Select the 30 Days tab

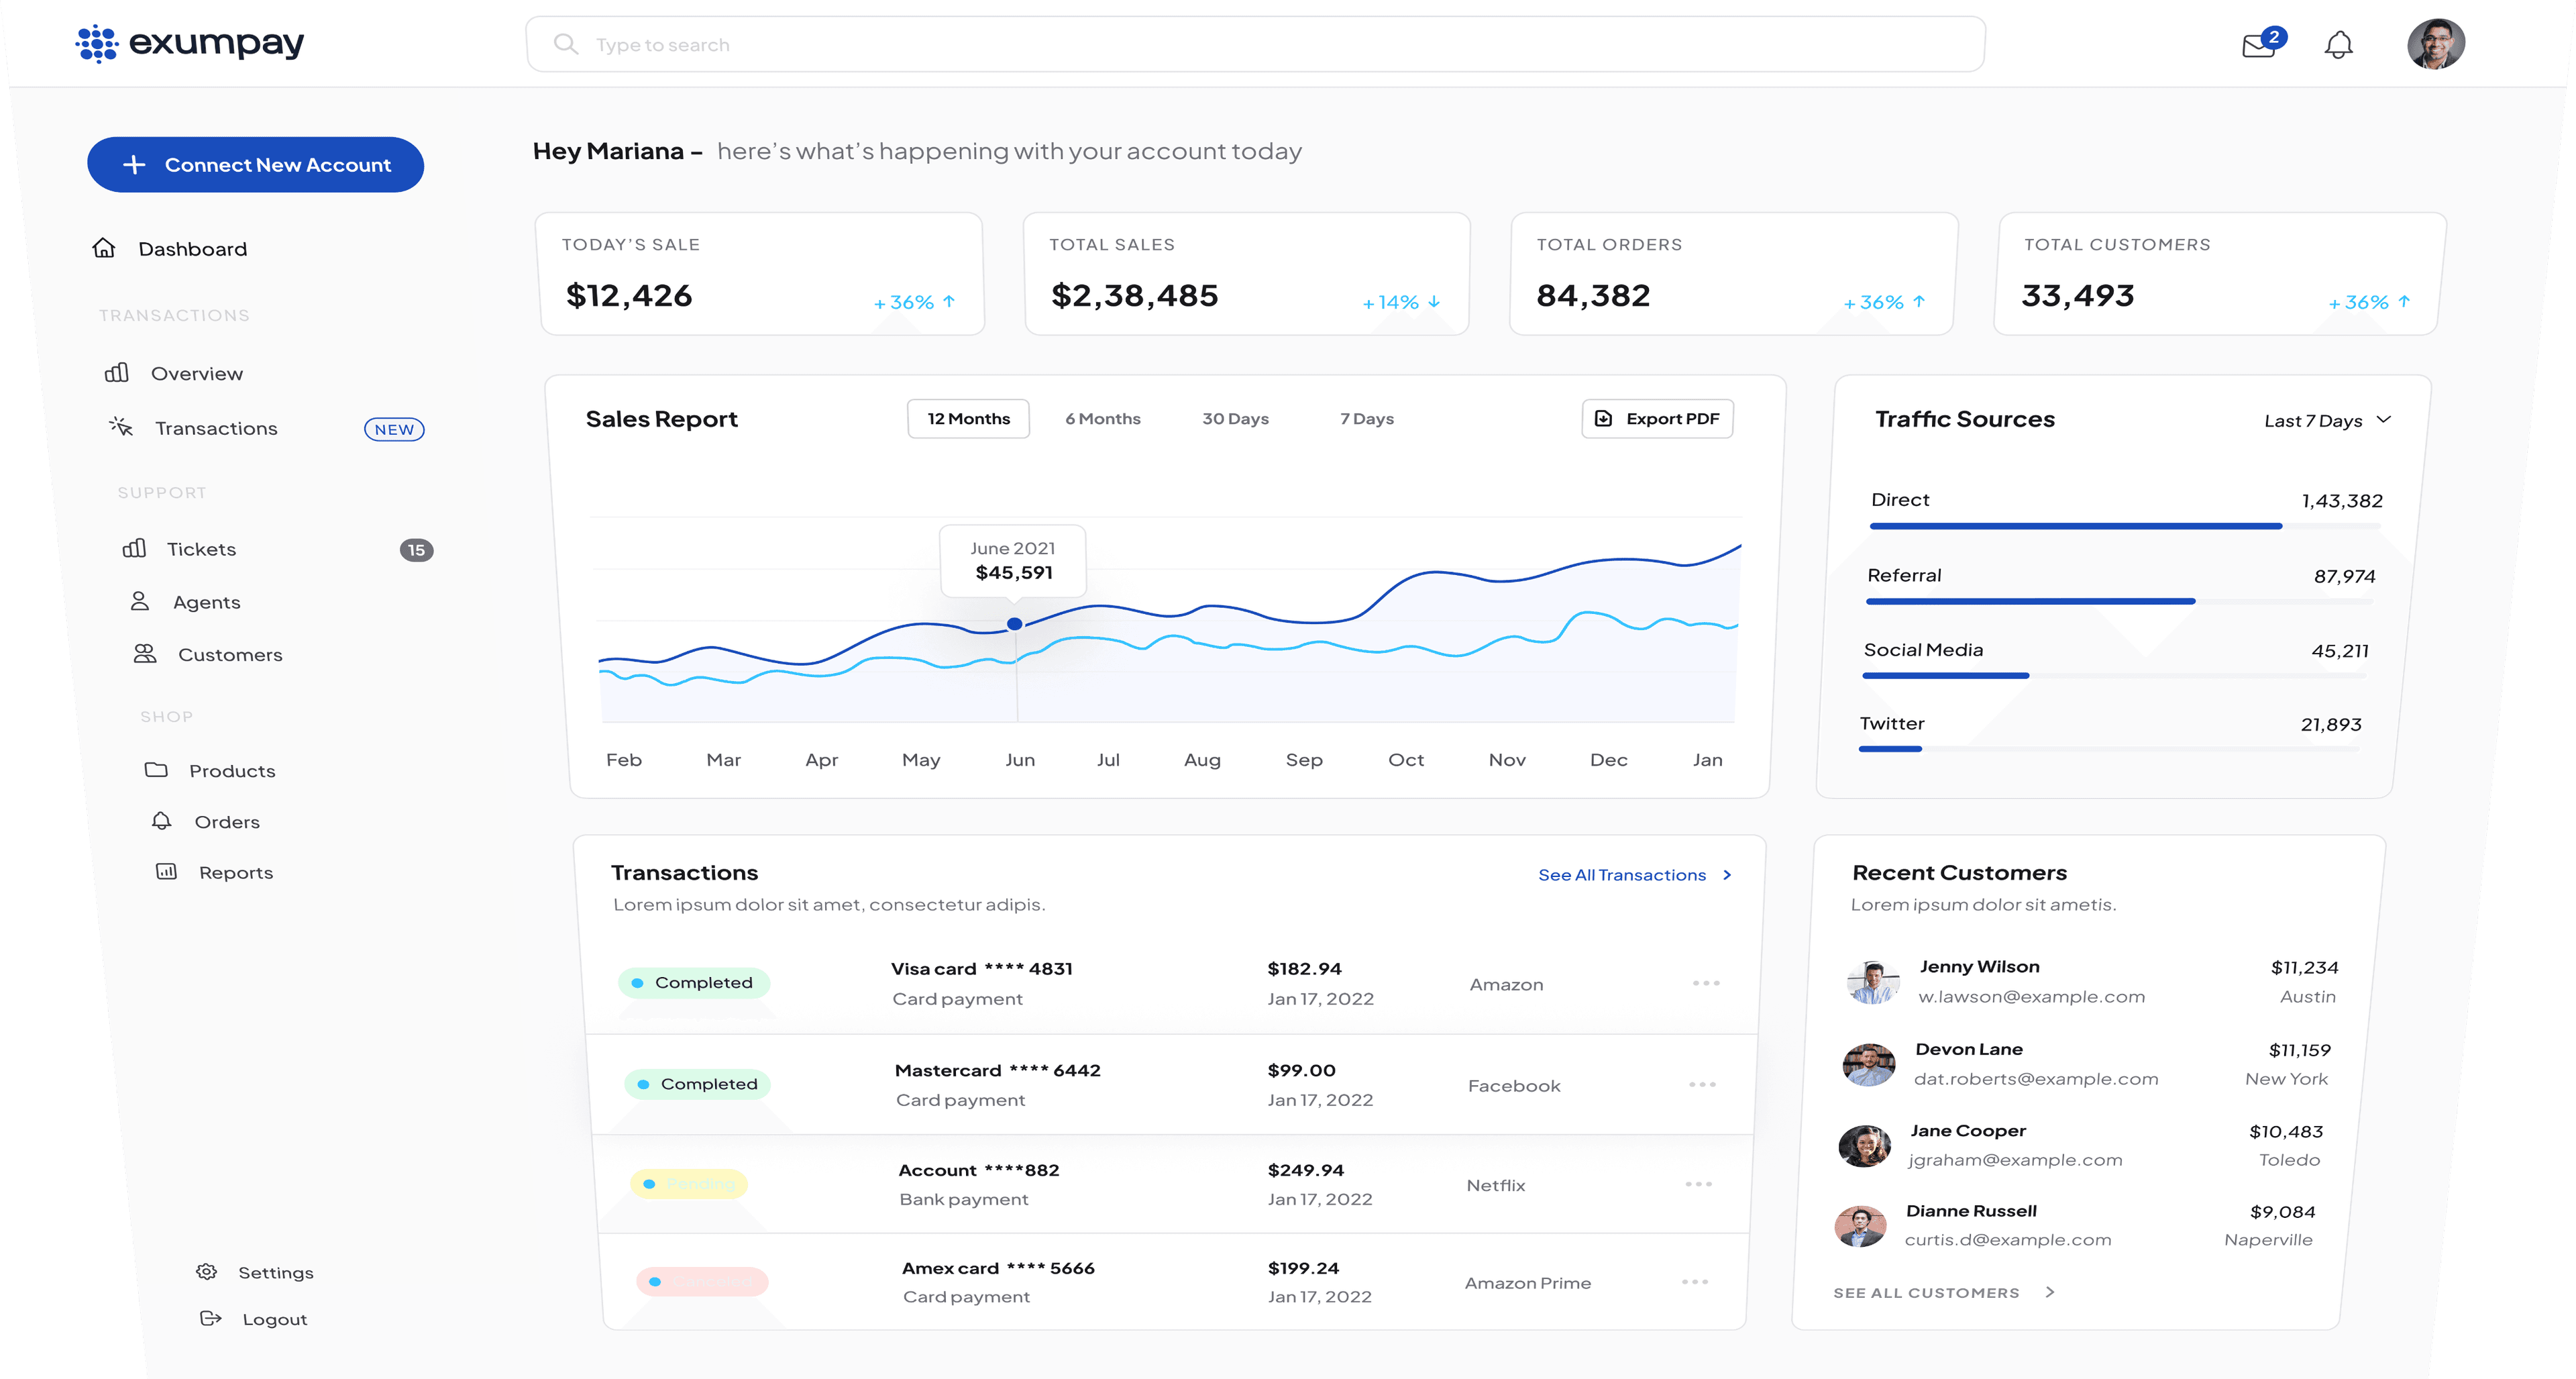(1235, 418)
